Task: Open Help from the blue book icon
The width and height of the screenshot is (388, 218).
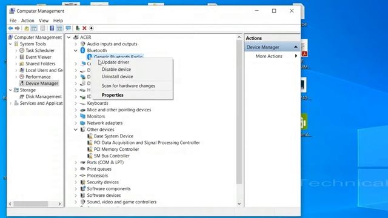Action: 52,28
